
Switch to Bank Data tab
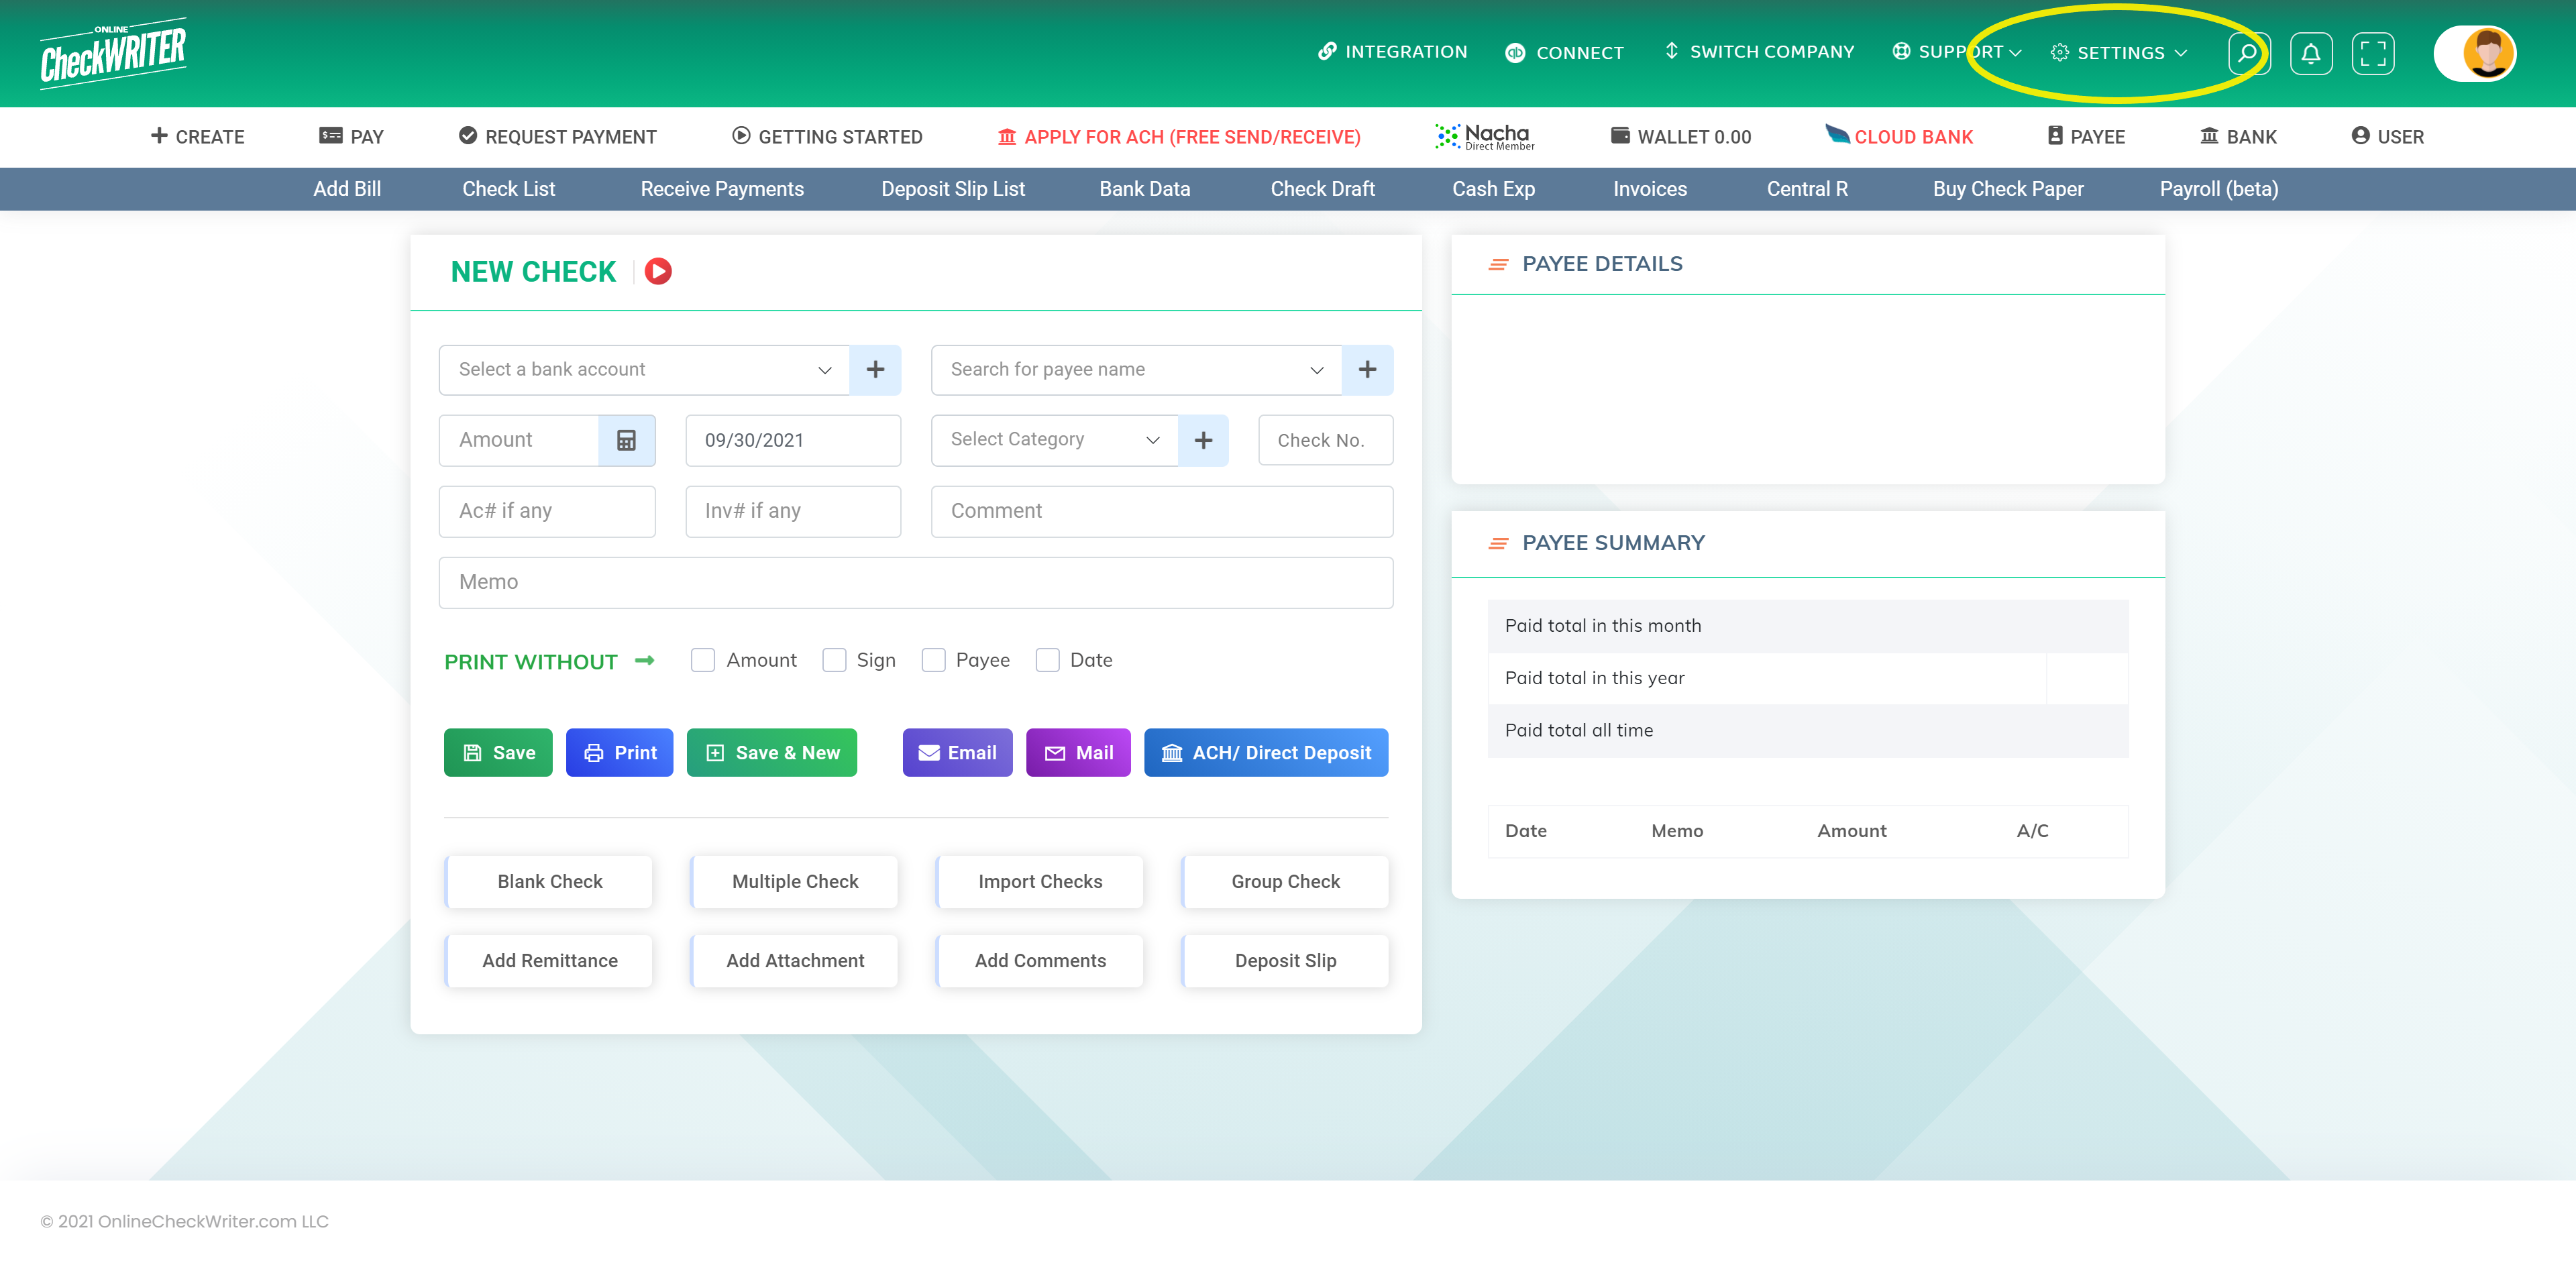(1144, 189)
